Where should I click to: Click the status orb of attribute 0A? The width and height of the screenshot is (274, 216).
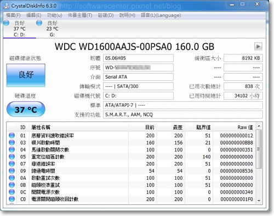(12, 178)
